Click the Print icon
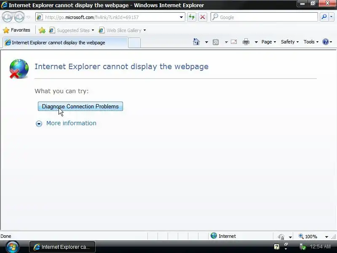The image size is (337, 253). coord(246,42)
